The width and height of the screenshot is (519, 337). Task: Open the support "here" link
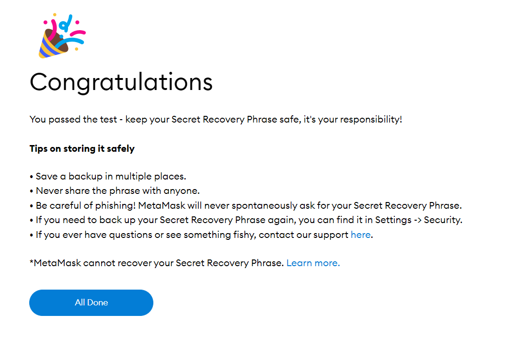(360, 235)
